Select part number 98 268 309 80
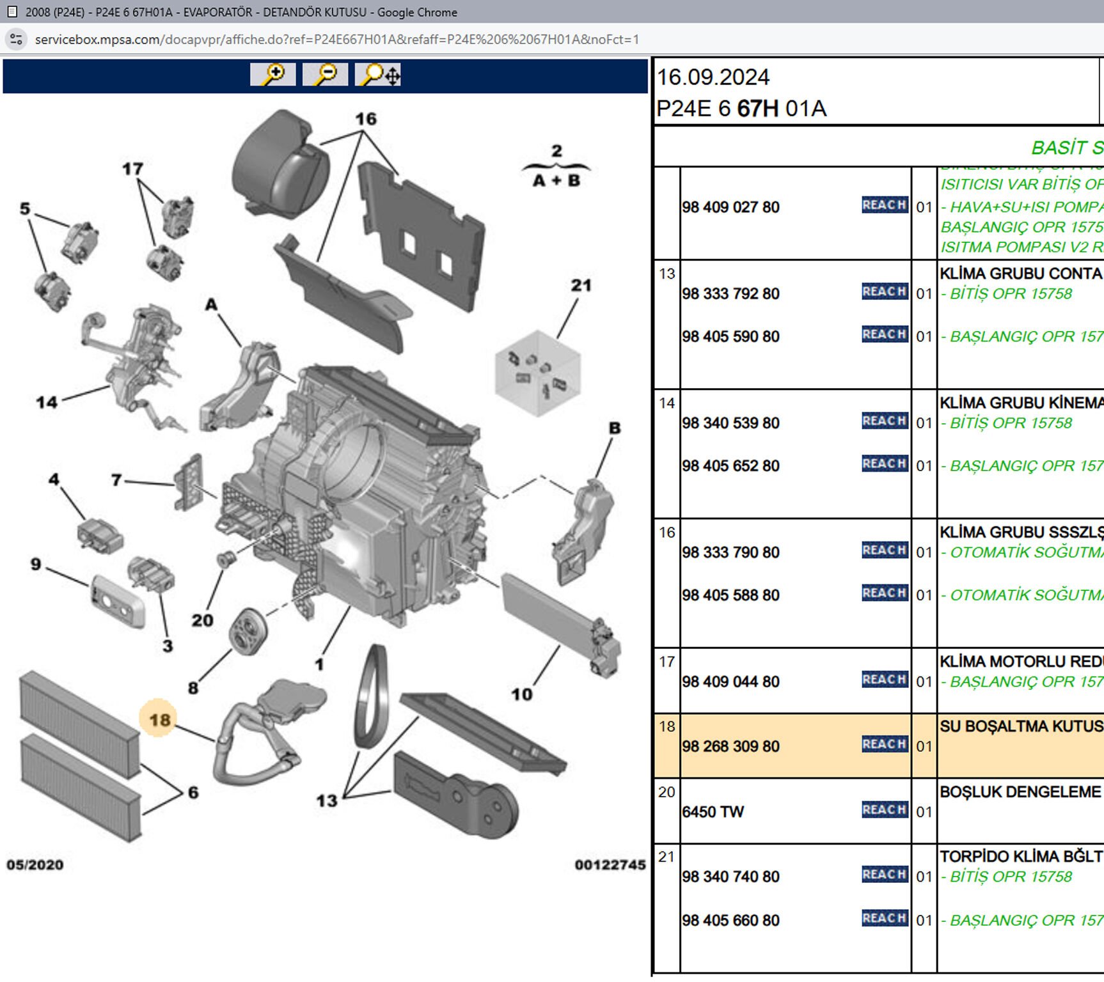The height and width of the screenshot is (982, 1104). tap(730, 747)
